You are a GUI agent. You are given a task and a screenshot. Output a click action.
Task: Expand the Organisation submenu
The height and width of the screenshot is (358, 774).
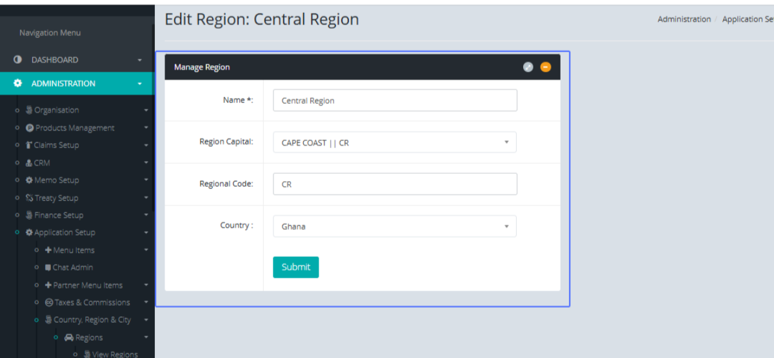click(x=57, y=110)
